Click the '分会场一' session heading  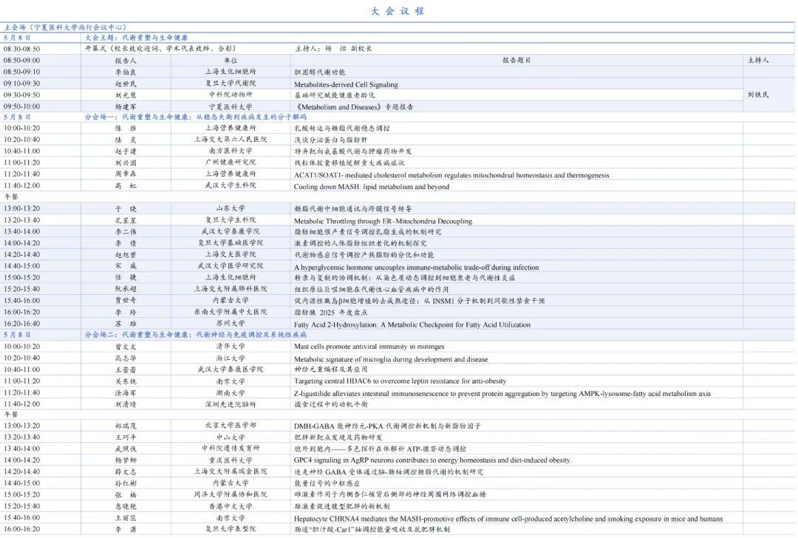[x=195, y=117]
